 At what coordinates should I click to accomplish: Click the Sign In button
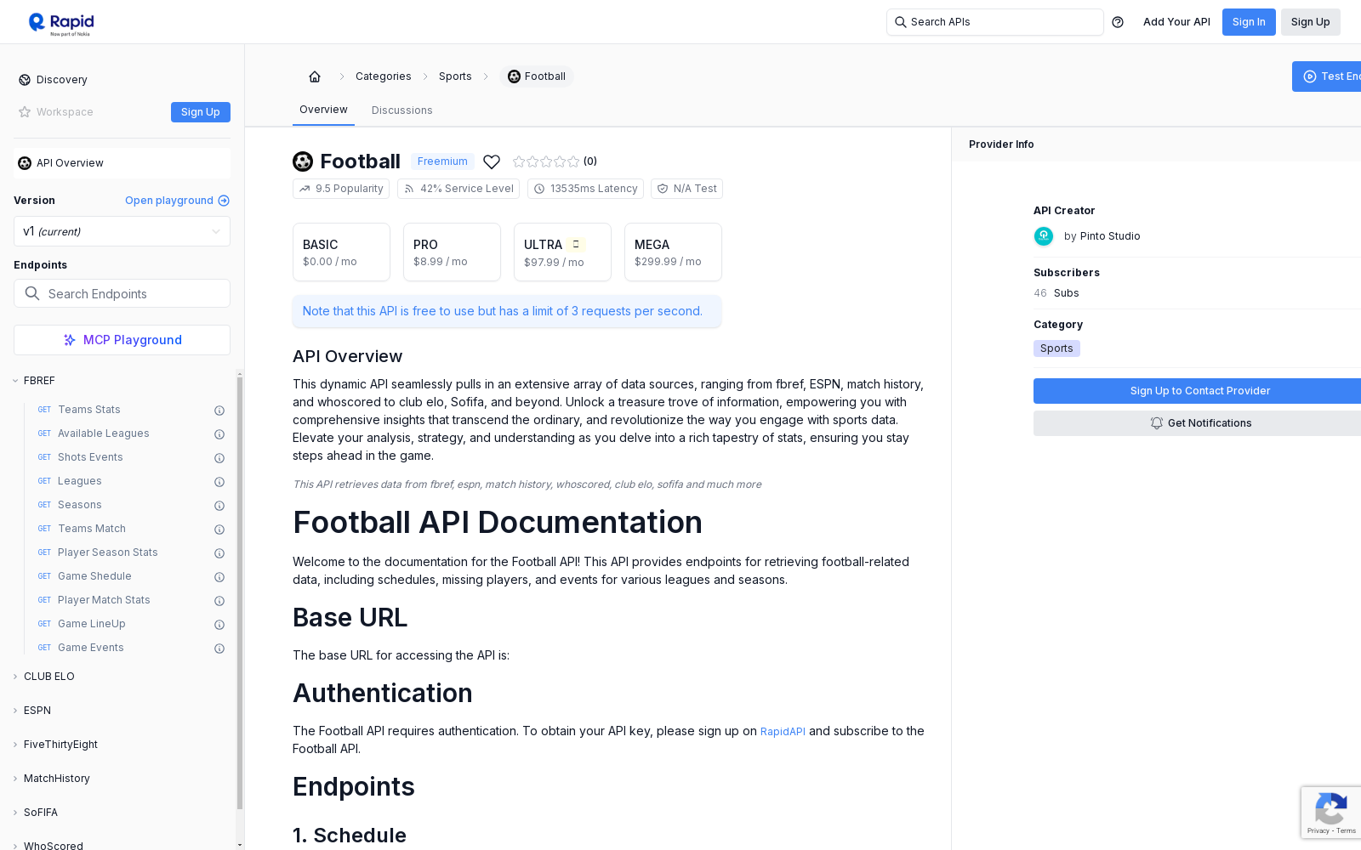coord(1249,22)
